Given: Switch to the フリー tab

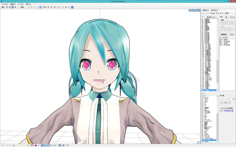Looking at the screenshot, I should (214, 17).
